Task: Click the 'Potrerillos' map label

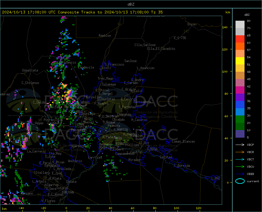Action: click(53, 120)
